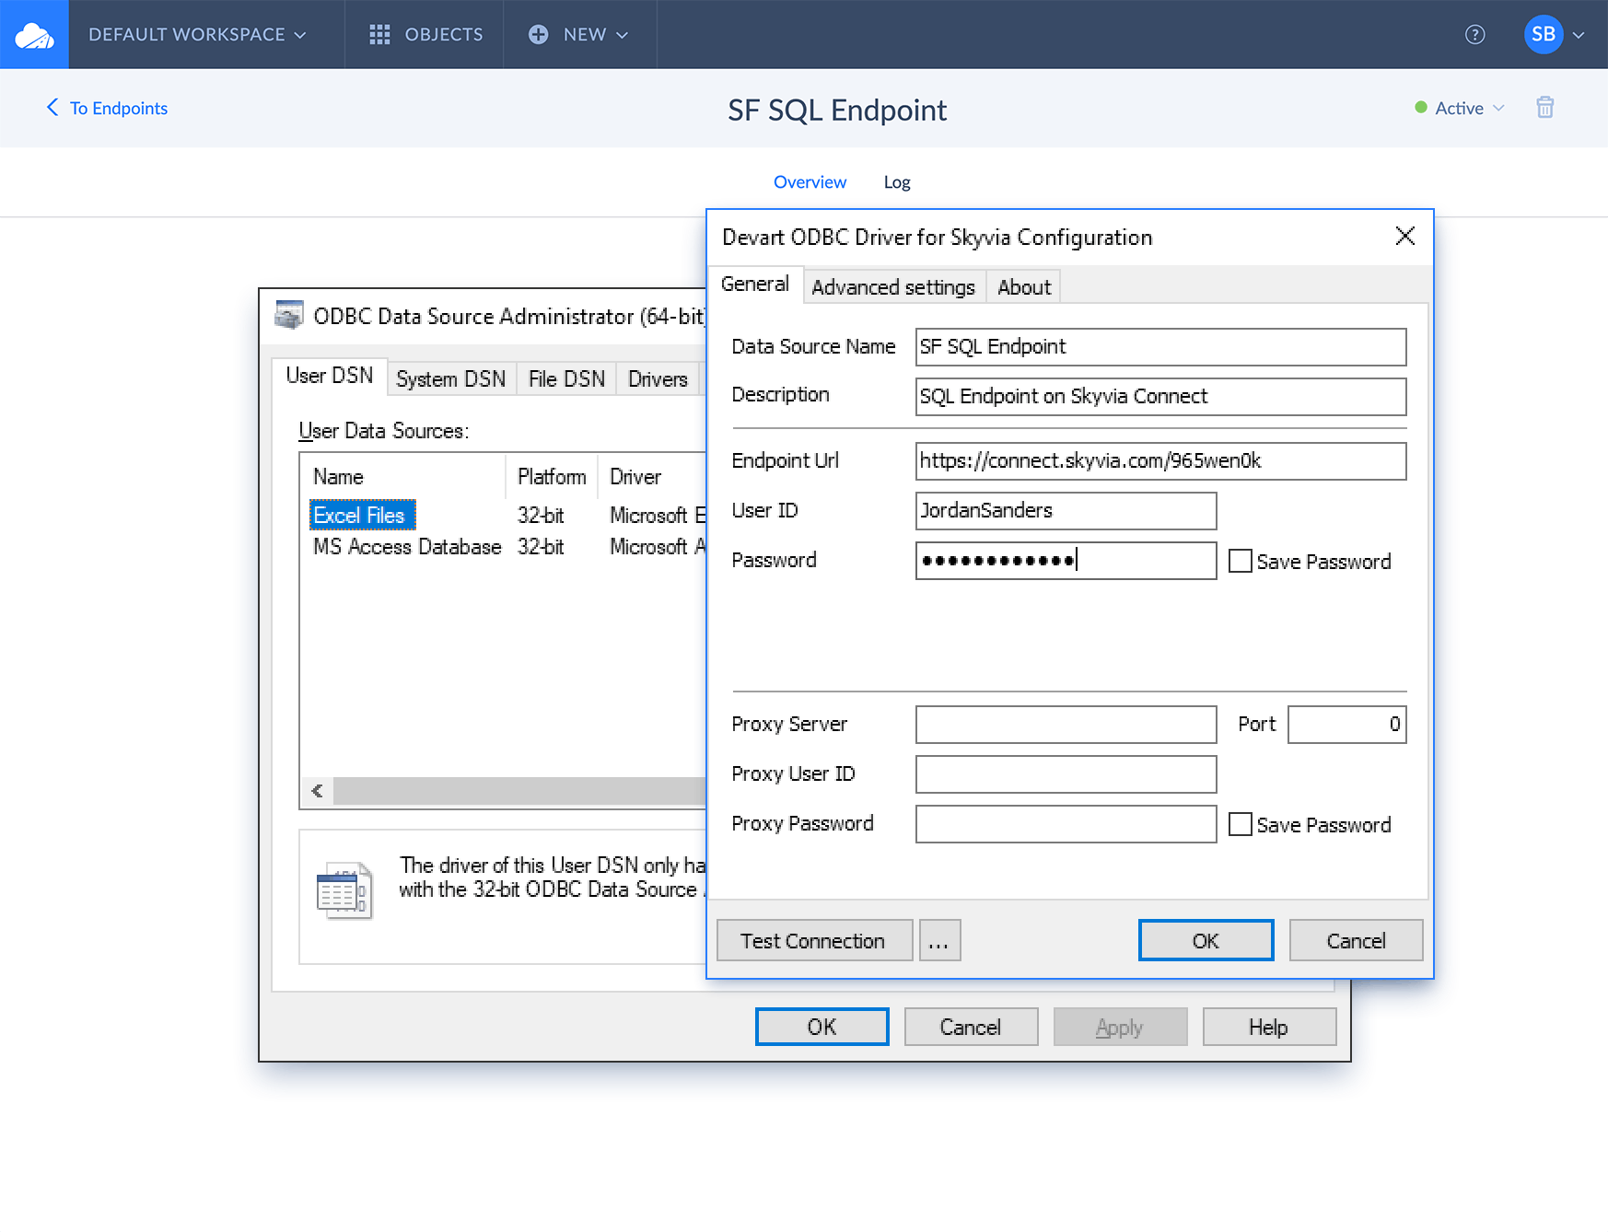Viewport: 1608px width, 1232px height.
Task: Switch to the Advanced settings tab
Action: (x=892, y=287)
